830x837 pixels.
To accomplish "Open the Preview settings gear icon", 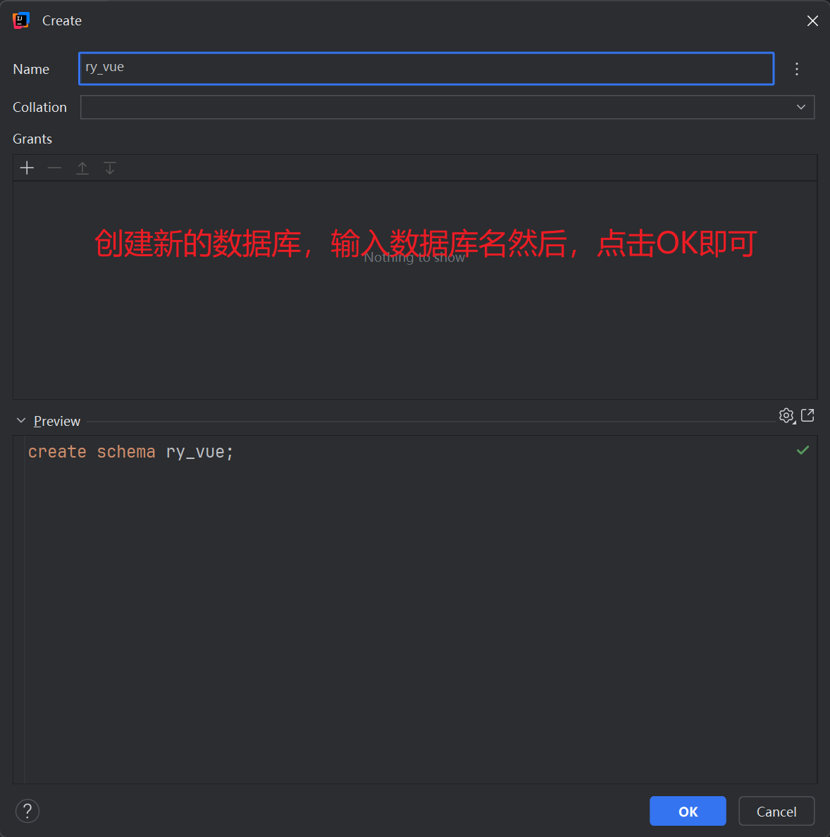I will click(784, 415).
